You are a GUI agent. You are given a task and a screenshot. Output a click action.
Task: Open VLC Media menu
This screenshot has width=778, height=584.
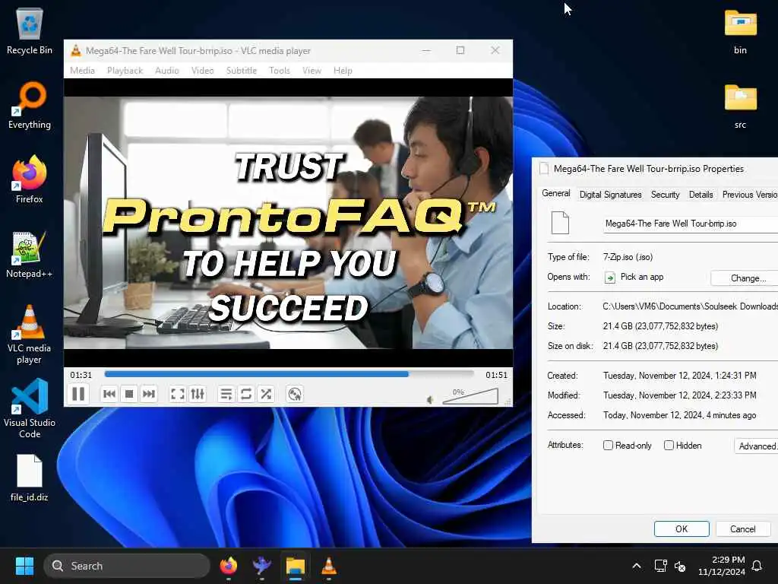click(x=82, y=71)
